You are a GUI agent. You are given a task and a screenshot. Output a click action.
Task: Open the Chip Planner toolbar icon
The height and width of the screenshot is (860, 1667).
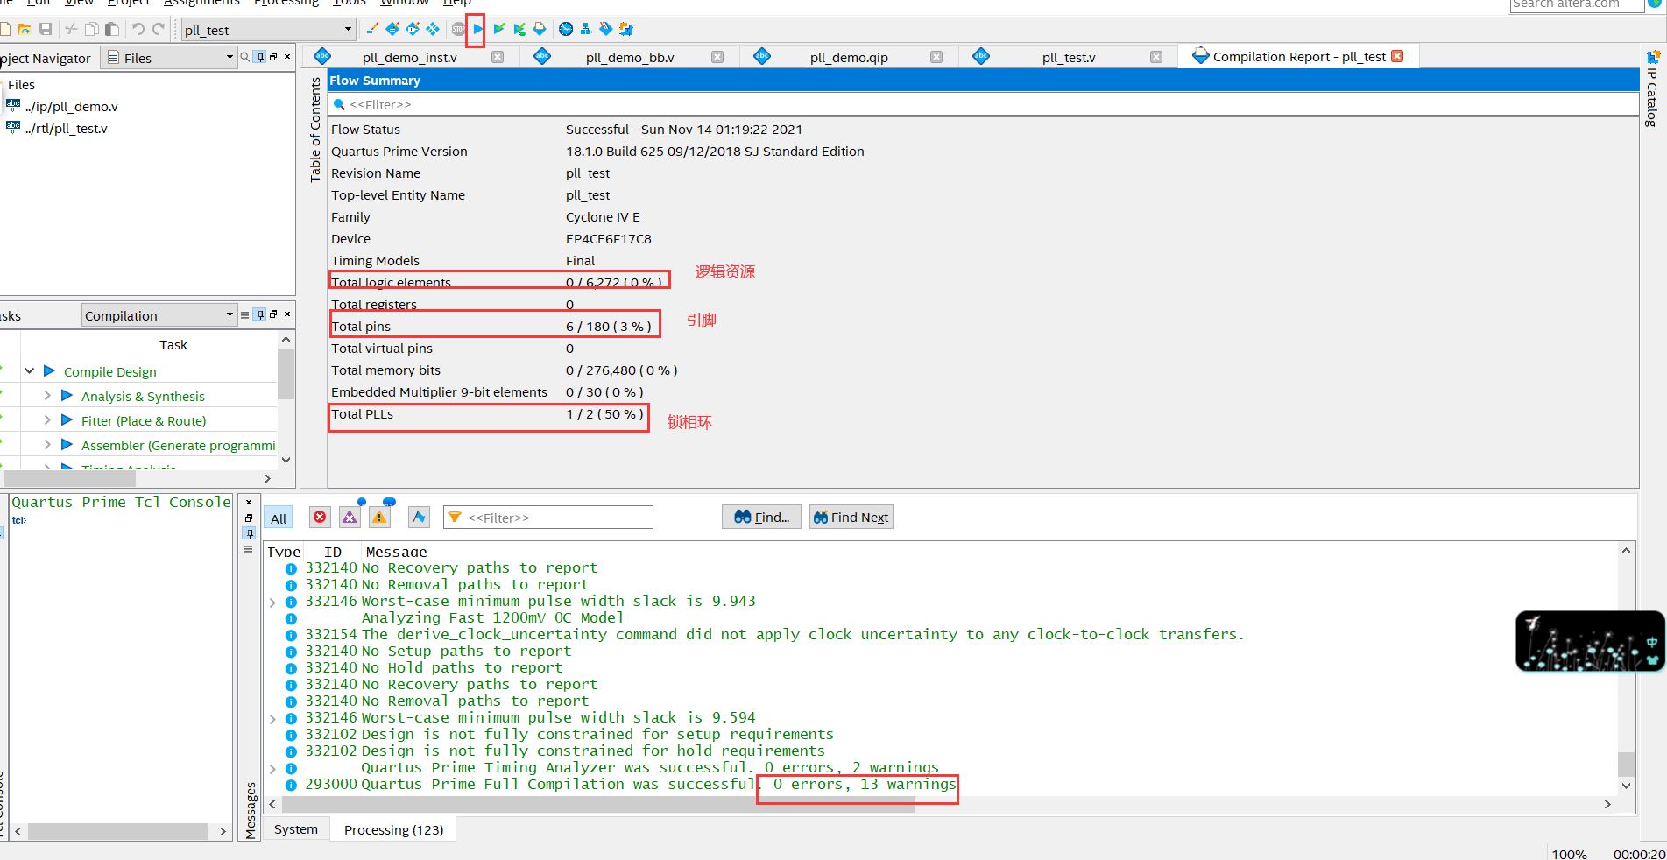[433, 29]
